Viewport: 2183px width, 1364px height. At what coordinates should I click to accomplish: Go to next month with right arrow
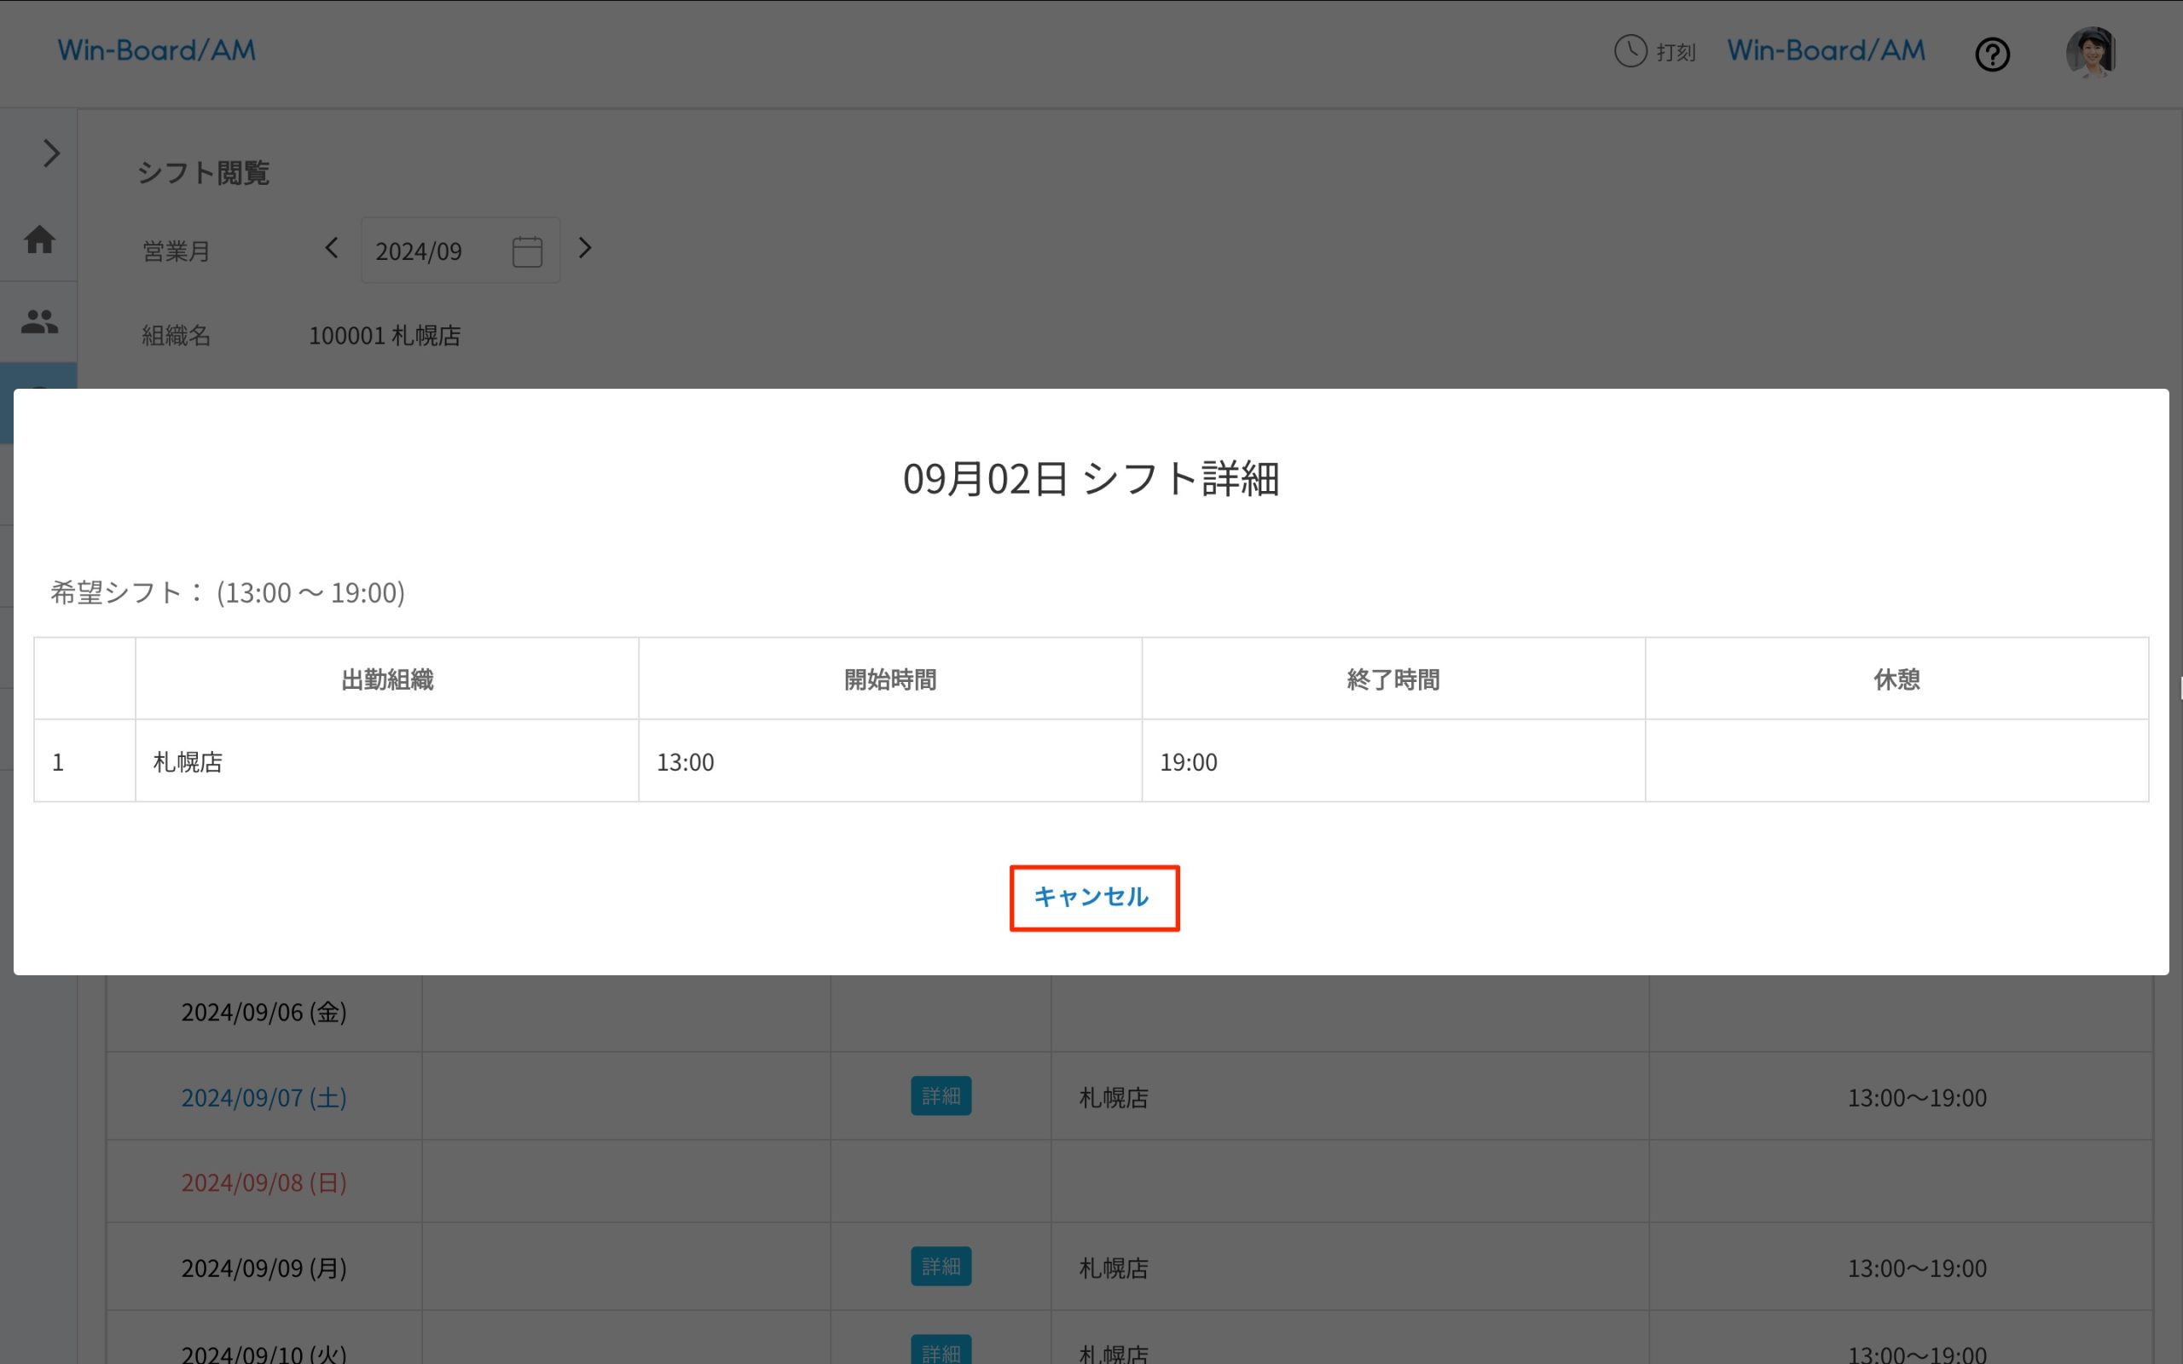pyautogui.click(x=587, y=248)
